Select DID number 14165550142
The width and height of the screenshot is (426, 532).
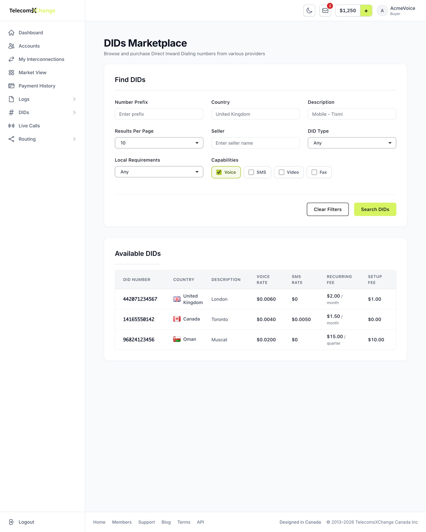click(138, 319)
